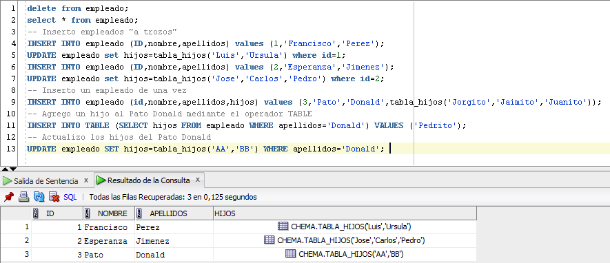
Task: Switch to the Salida de Sentencia tab
Action: (46, 181)
